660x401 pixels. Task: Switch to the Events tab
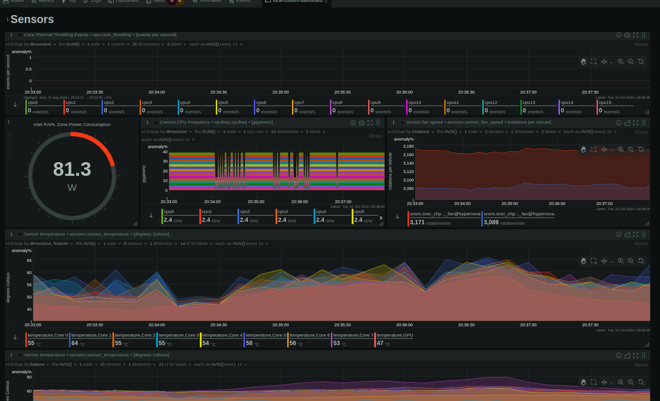click(x=240, y=1)
